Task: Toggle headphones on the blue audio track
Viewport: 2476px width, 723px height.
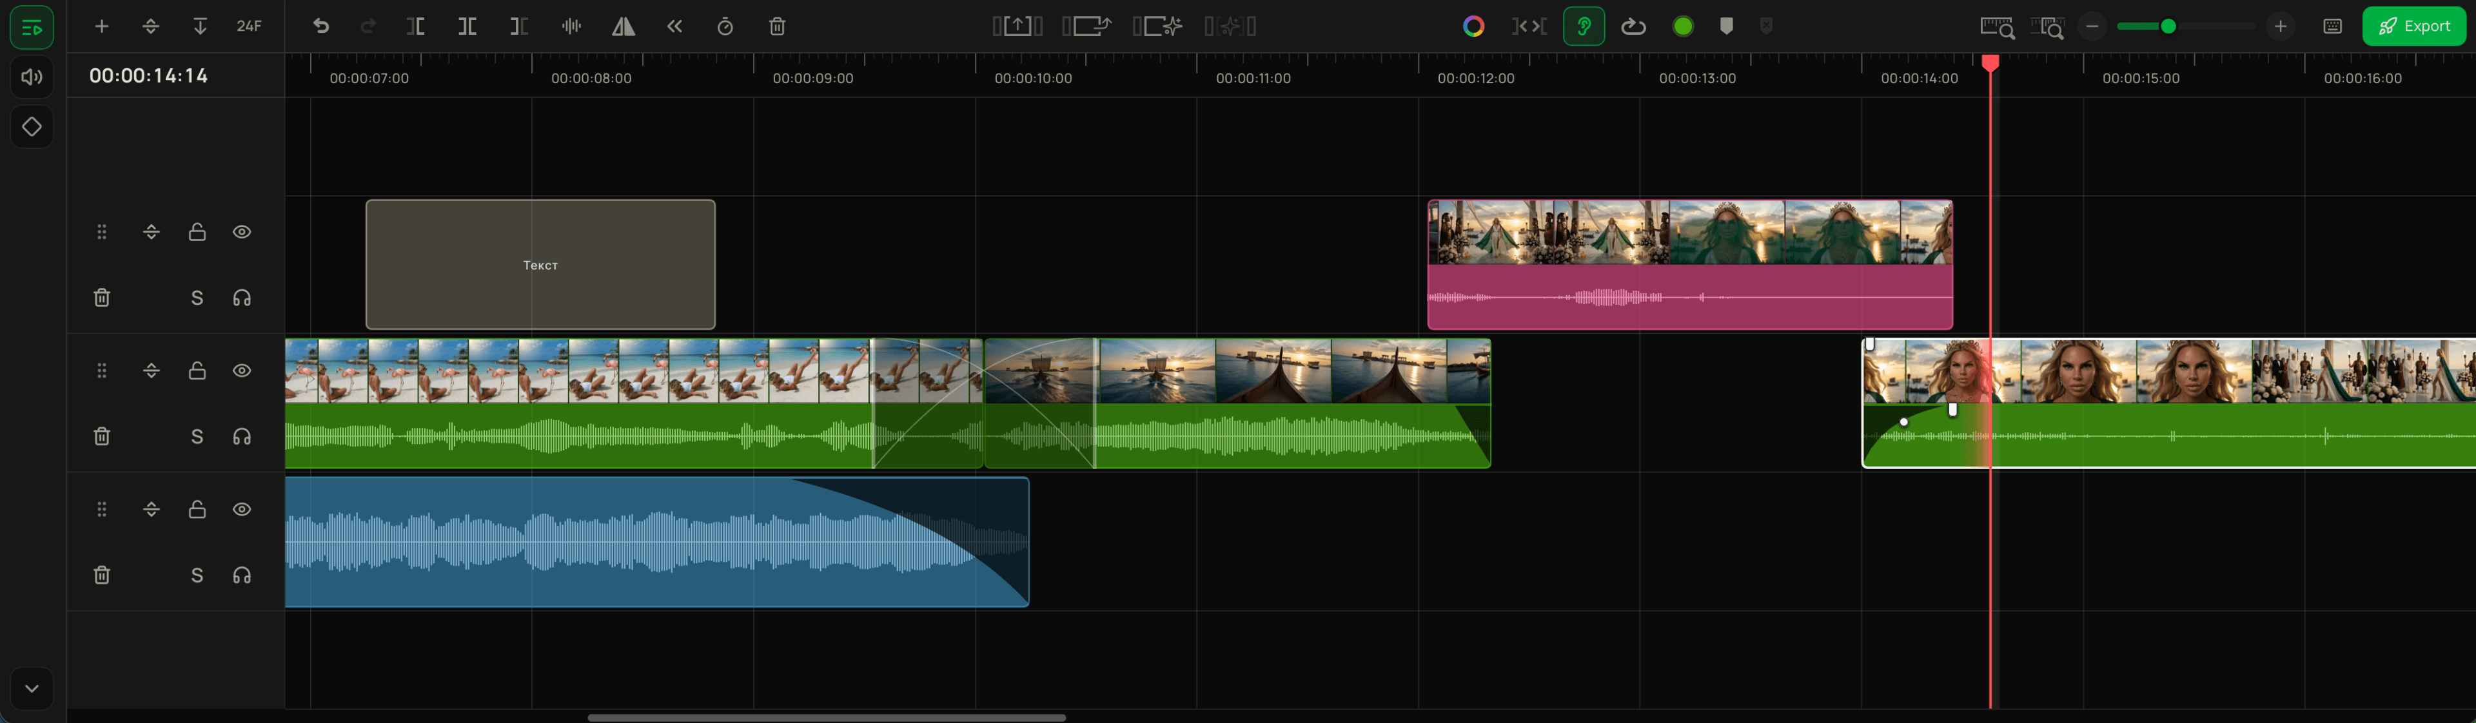Action: click(x=242, y=575)
